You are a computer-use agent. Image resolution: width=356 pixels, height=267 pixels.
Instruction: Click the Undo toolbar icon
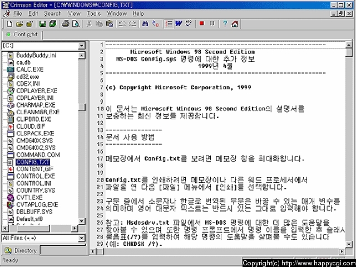coord(122,23)
